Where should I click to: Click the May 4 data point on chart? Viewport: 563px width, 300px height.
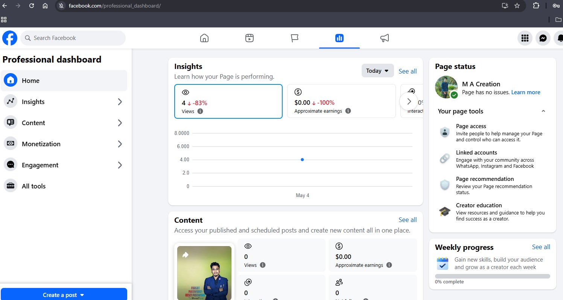(302, 159)
